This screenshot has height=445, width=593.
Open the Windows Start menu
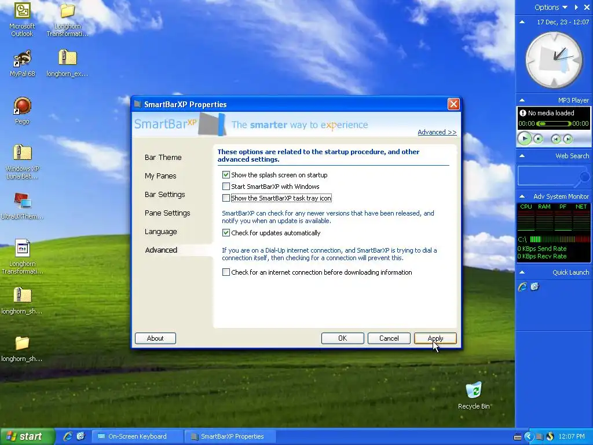27,436
